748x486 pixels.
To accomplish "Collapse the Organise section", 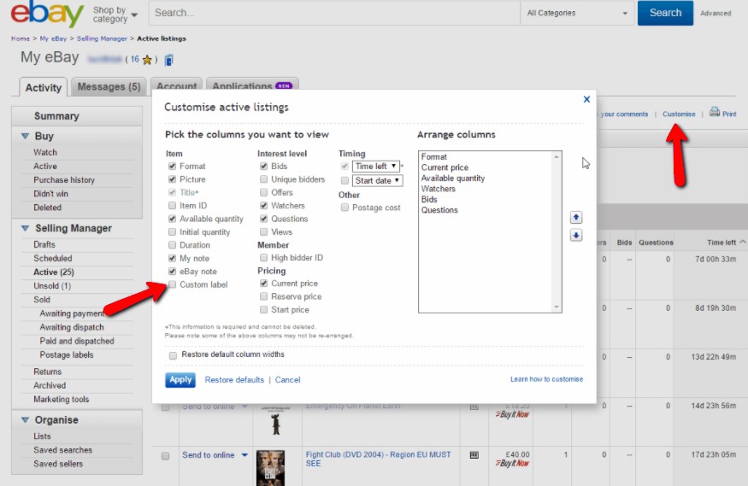I will pyautogui.click(x=26, y=420).
